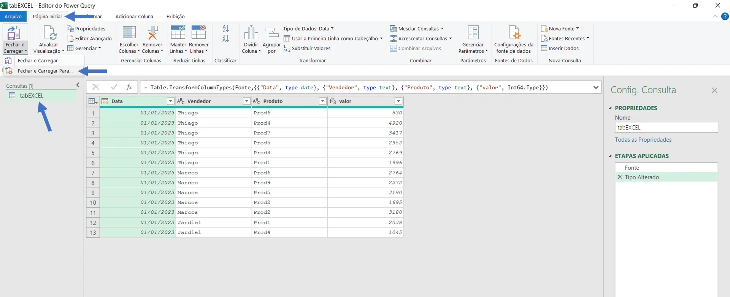Screen dimensions: 730x297
Task: Open the Tipo de Dados: Data dropdown
Action: (308, 28)
